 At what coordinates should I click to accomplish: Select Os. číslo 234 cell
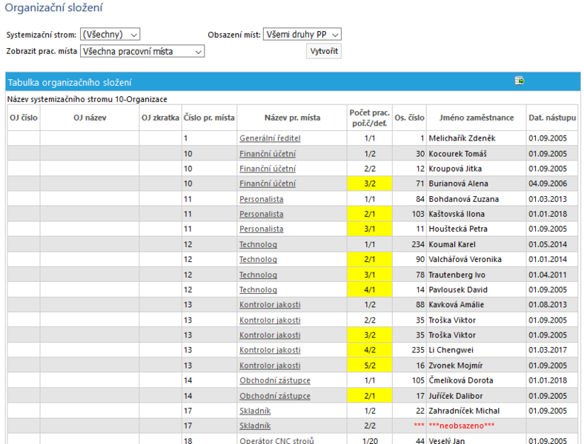[409, 245]
